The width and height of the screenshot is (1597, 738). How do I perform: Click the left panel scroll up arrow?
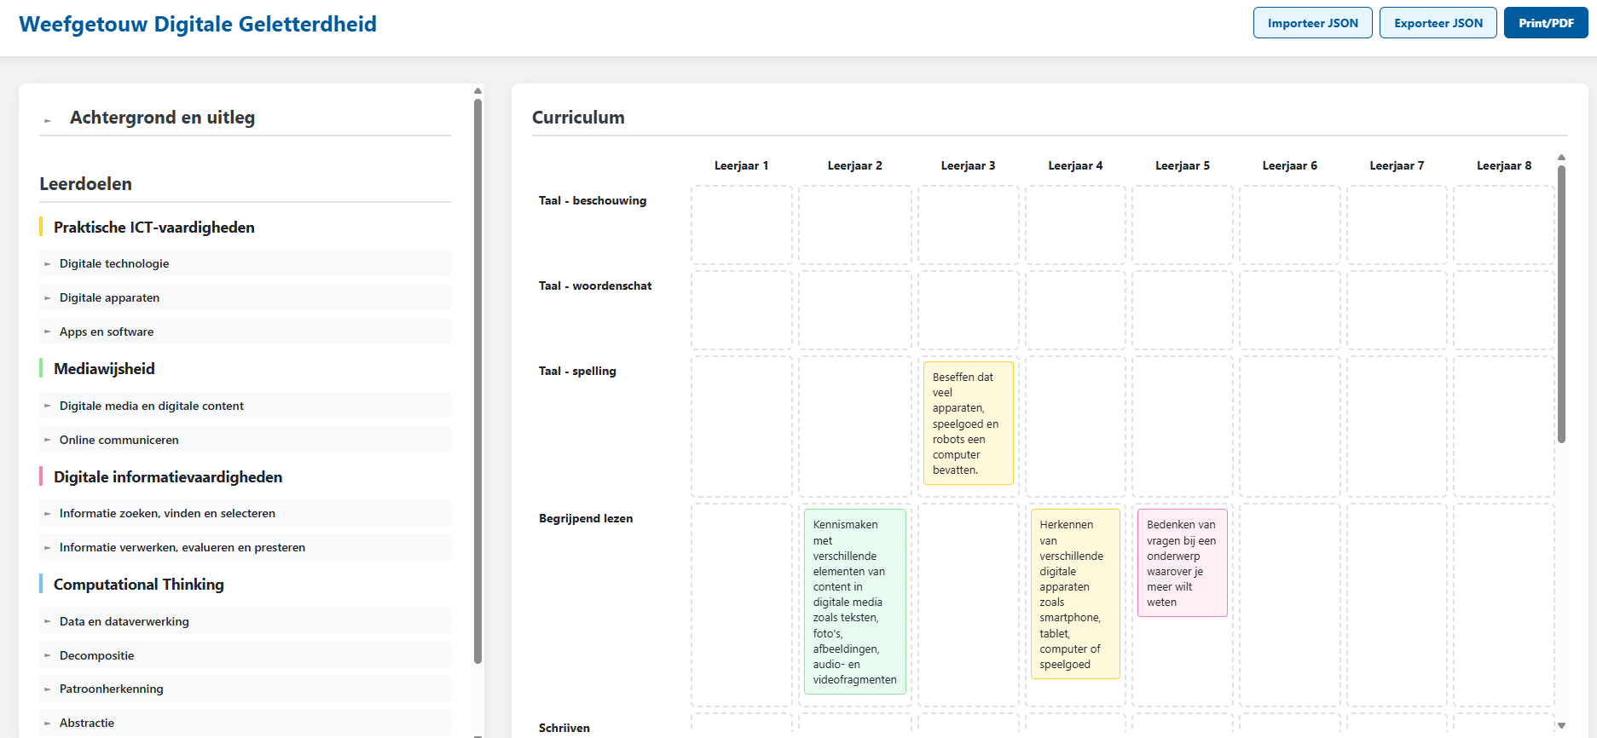(477, 90)
